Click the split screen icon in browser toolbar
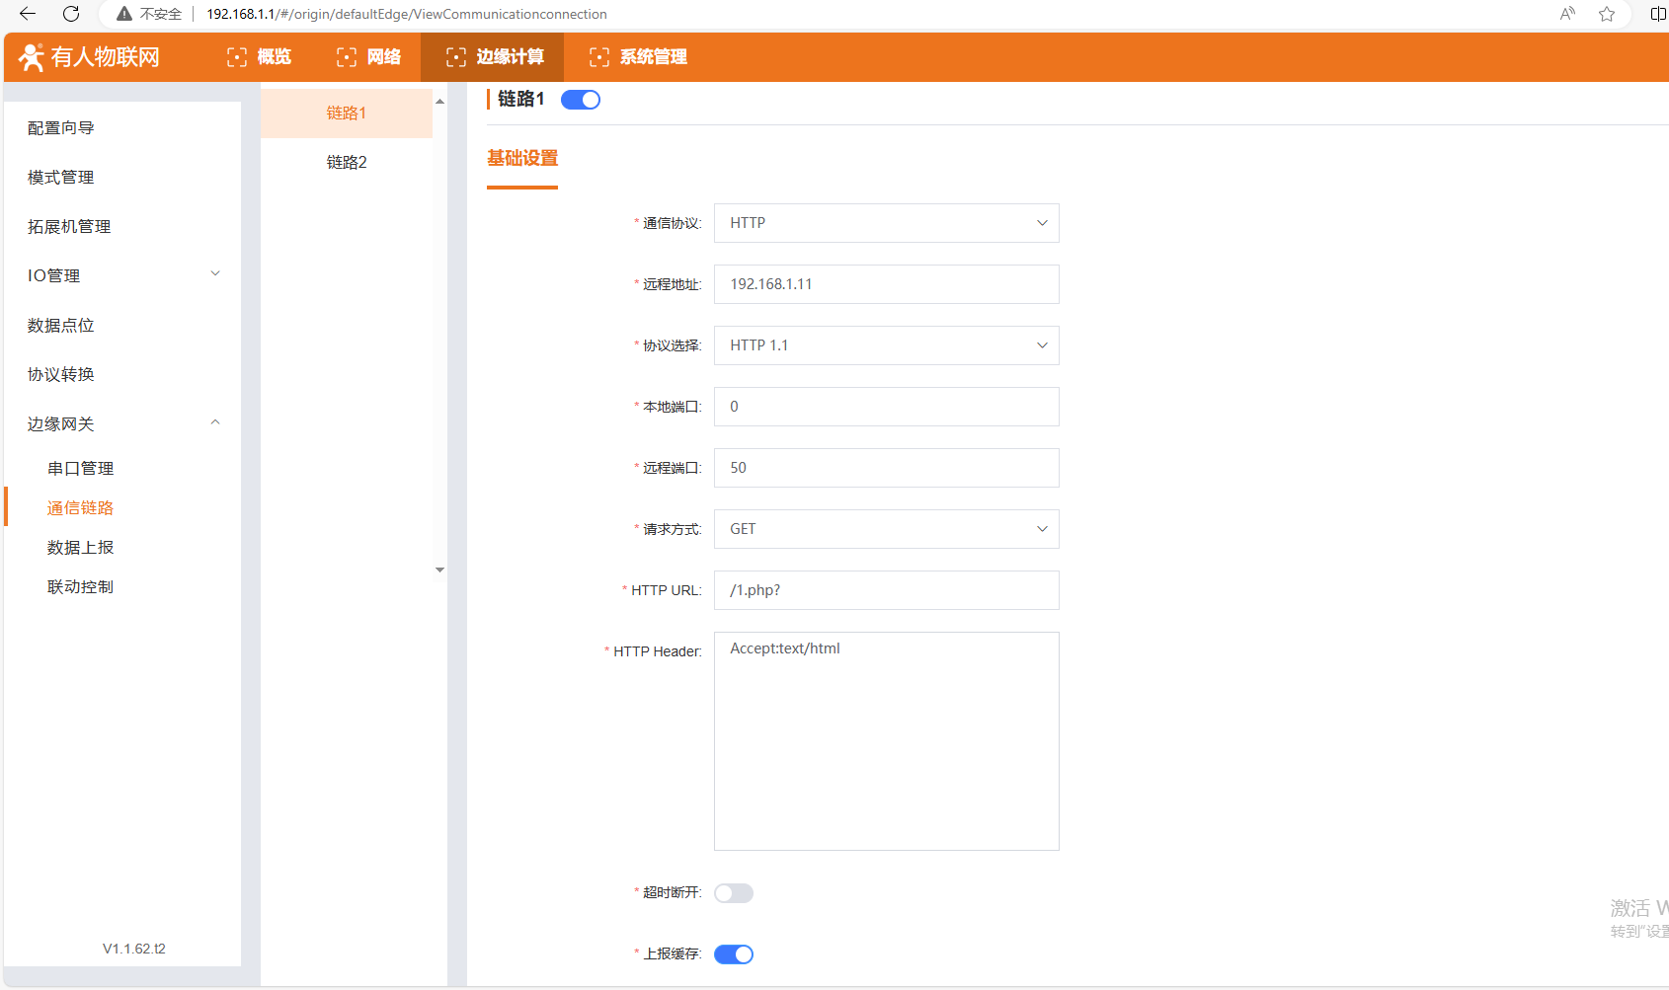 point(1657,14)
